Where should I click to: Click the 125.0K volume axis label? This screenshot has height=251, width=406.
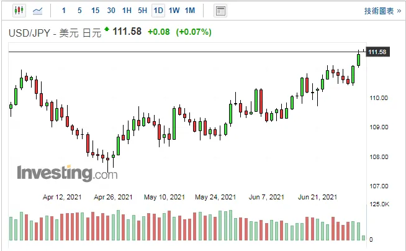click(x=379, y=204)
